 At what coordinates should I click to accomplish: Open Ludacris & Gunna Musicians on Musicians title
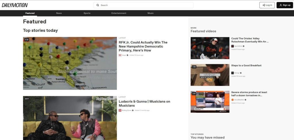click(144, 103)
